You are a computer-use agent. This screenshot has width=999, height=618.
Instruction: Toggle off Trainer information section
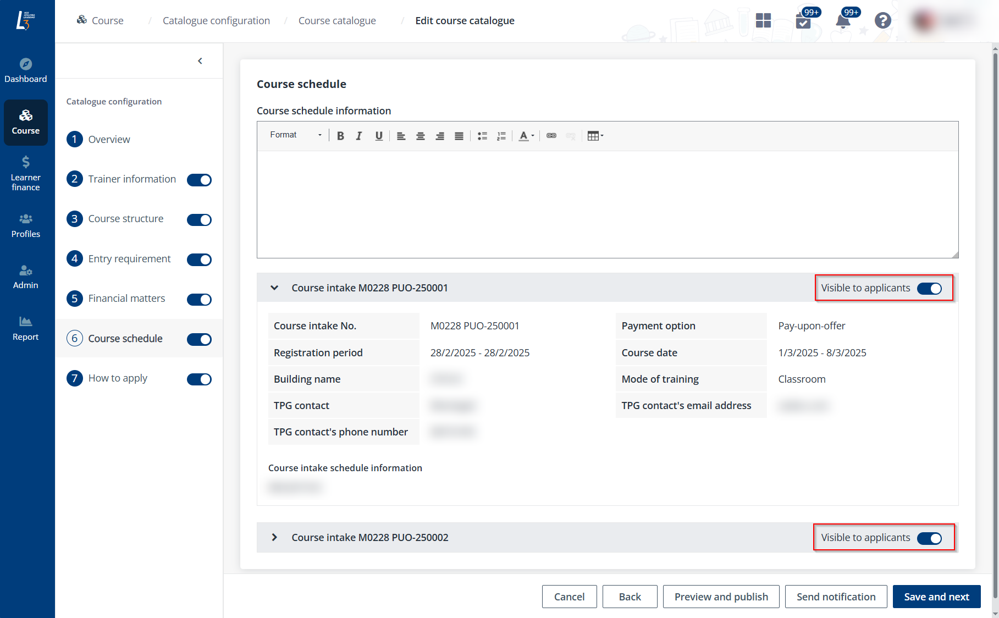[x=199, y=180]
